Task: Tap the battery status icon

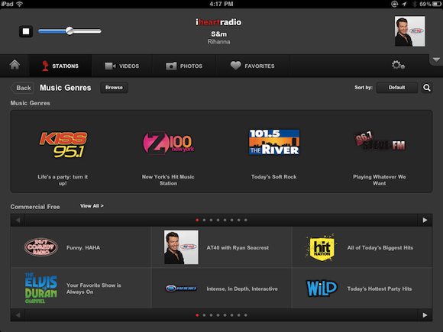Action: [436, 4]
